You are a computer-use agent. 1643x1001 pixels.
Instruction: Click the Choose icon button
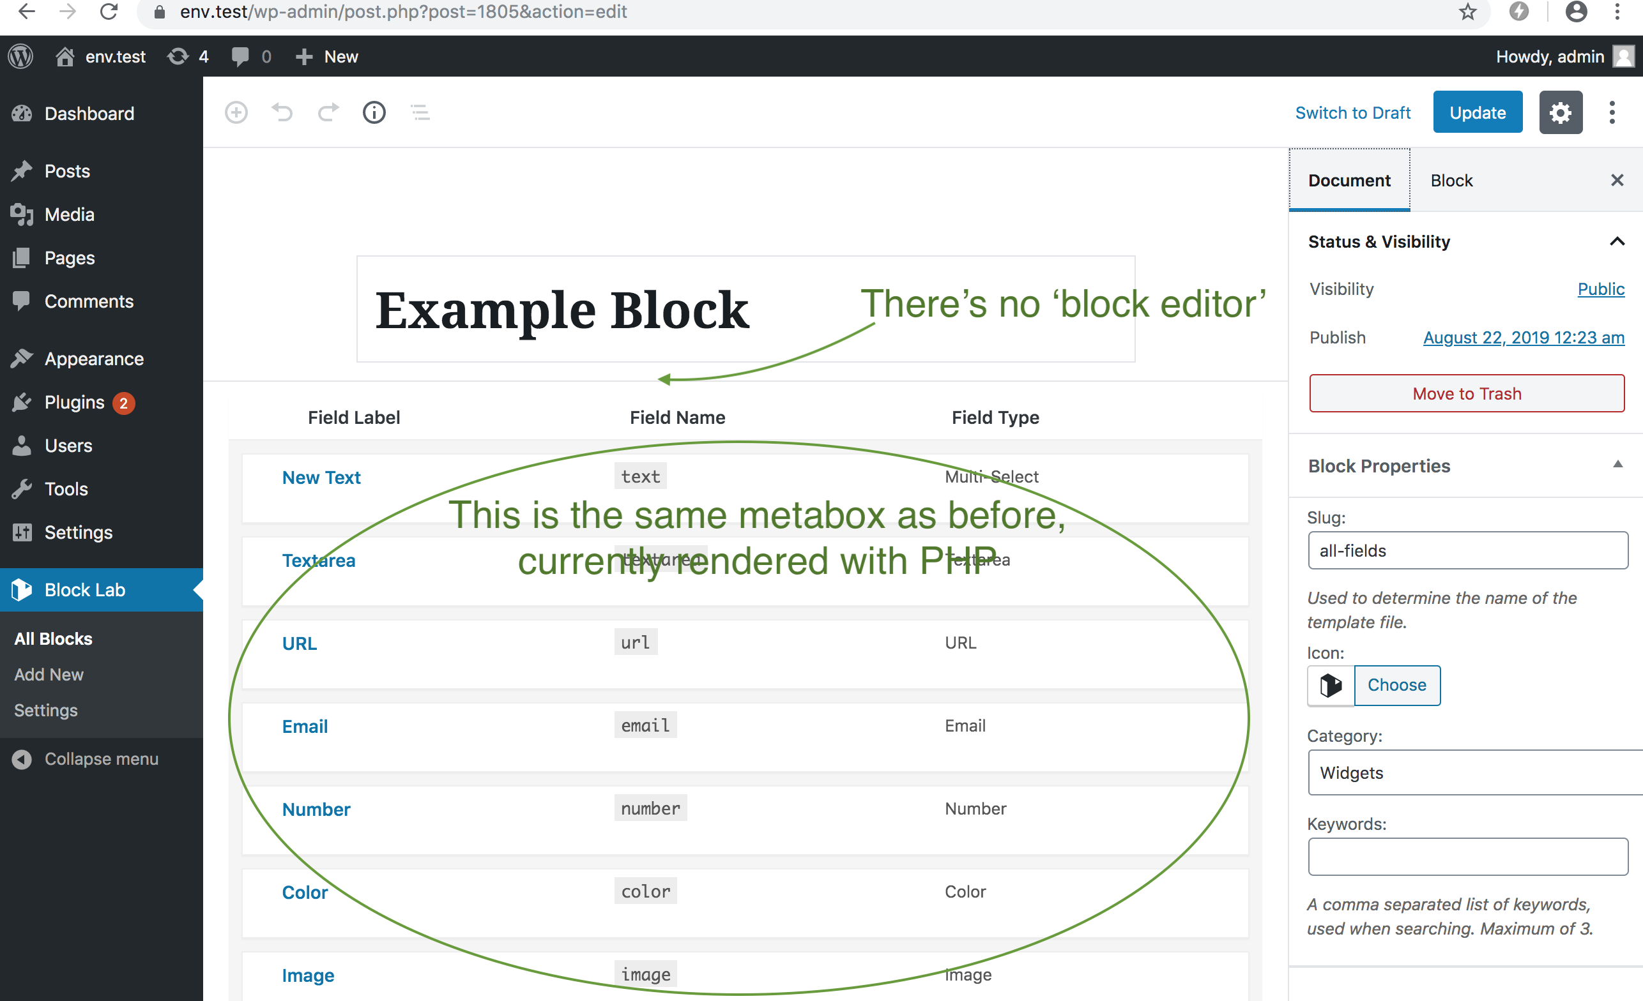(1396, 684)
